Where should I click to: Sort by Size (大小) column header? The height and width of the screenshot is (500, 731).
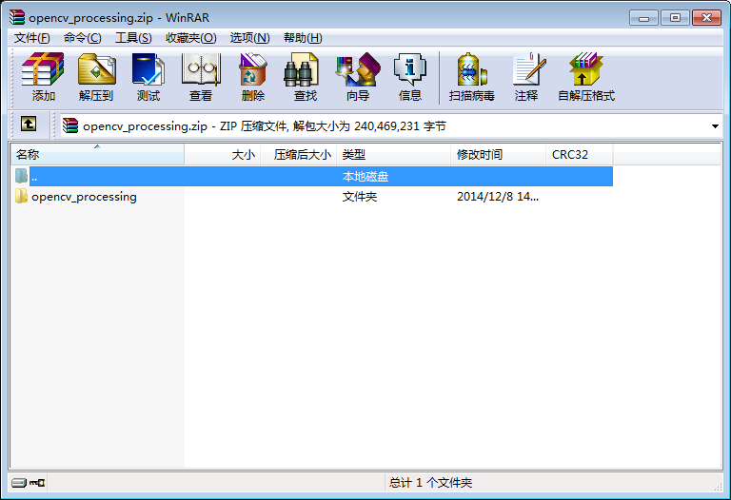tap(223, 155)
